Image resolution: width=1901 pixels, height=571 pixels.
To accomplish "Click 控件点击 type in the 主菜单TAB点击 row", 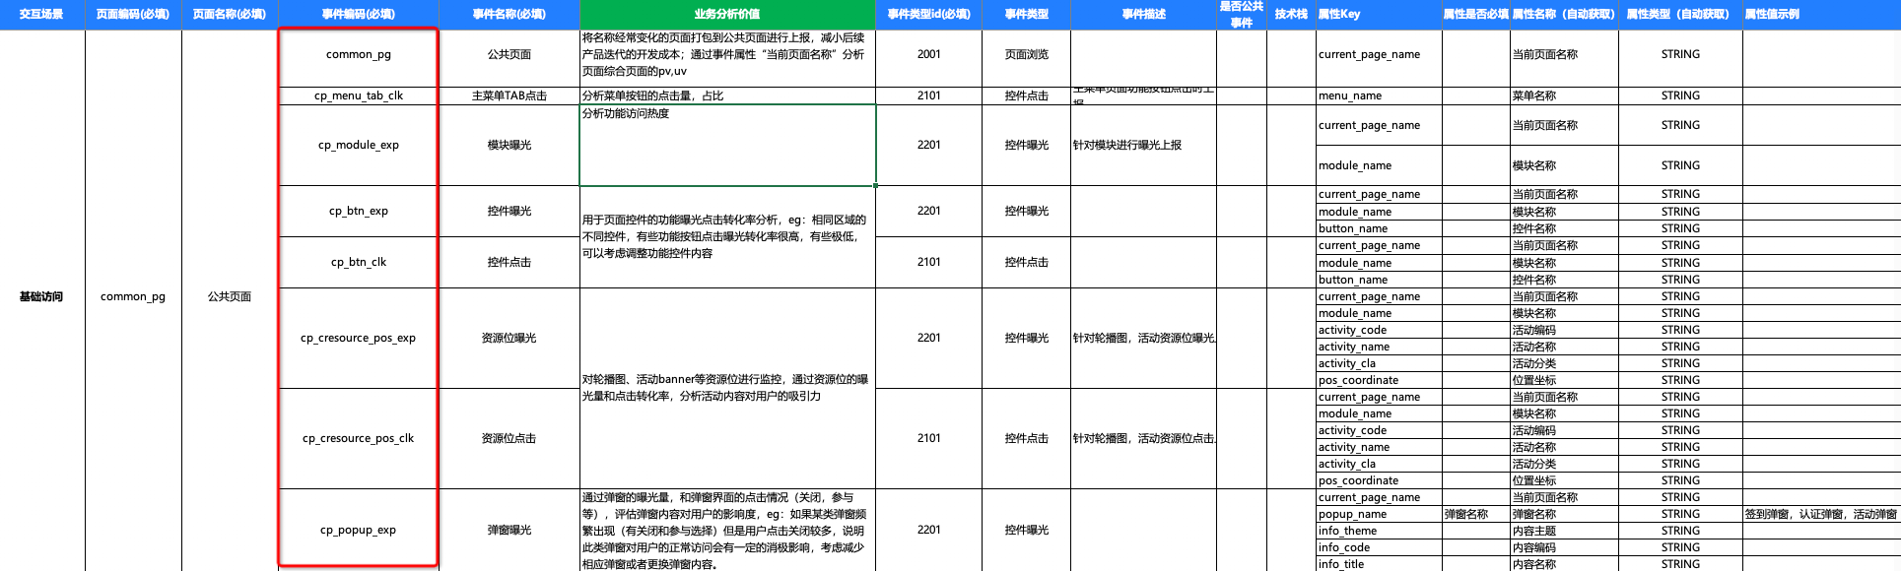I will 1026,95.
